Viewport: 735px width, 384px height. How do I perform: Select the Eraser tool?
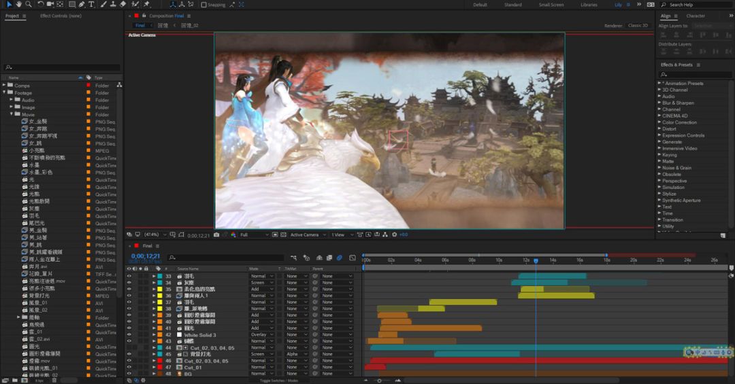pos(123,4)
